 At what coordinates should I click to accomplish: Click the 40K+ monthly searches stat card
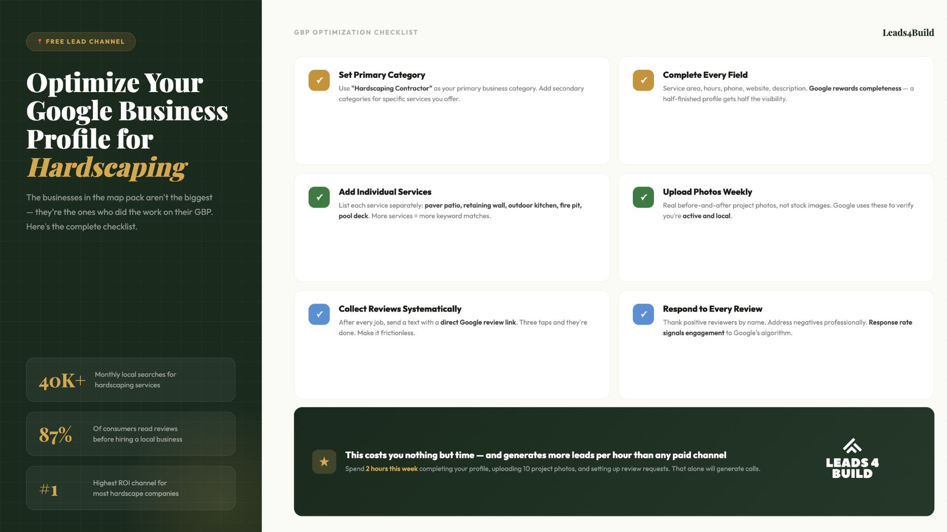point(131,380)
